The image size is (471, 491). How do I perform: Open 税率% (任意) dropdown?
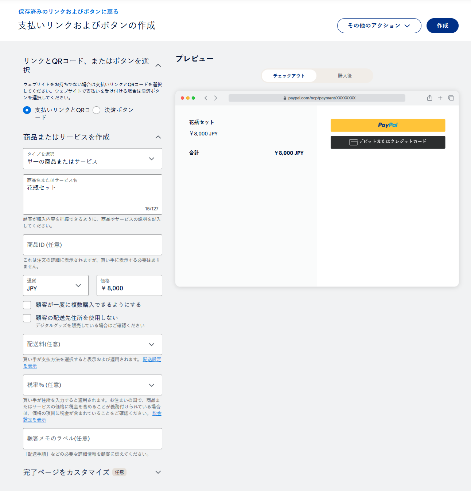click(93, 385)
